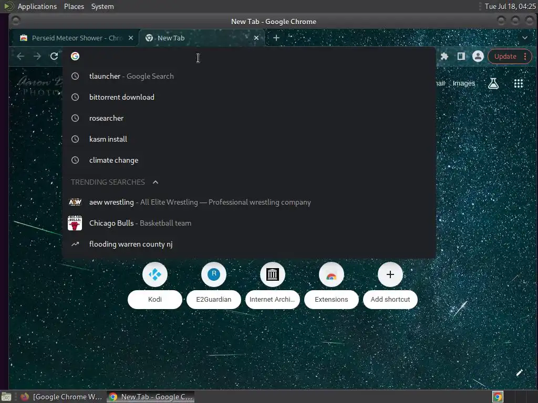Open the profile avatar menu

tap(478, 56)
